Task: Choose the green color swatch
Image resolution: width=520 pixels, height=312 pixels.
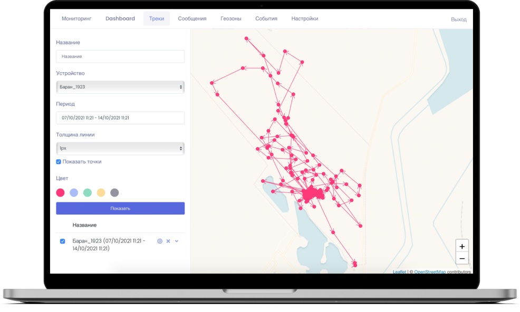Action: tap(88, 193)
